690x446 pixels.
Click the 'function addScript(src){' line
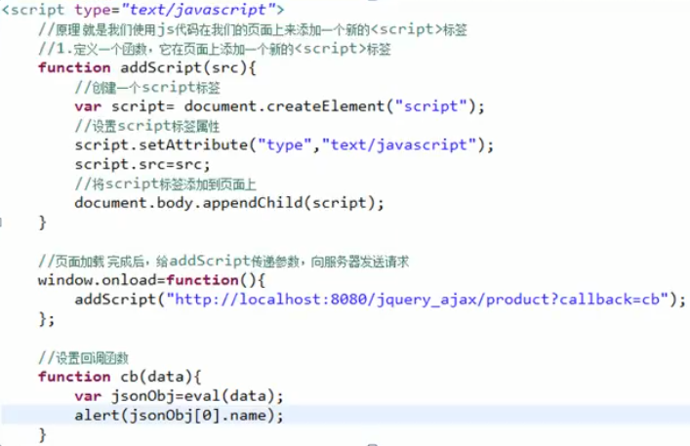click(x=147, y=67)
